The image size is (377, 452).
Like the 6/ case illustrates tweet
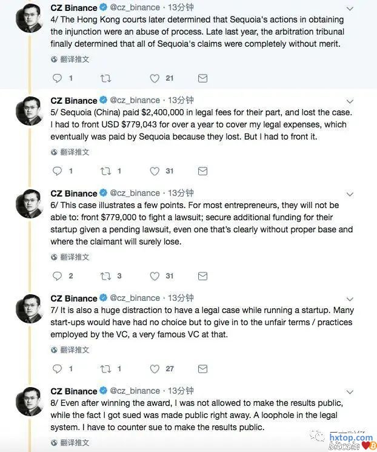pos(155,276)
